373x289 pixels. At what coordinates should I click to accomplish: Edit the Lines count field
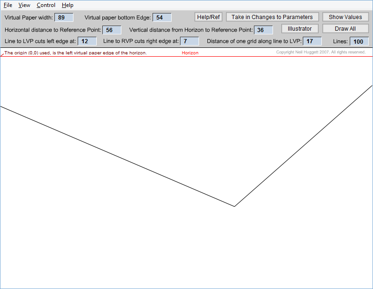[359, 41]
